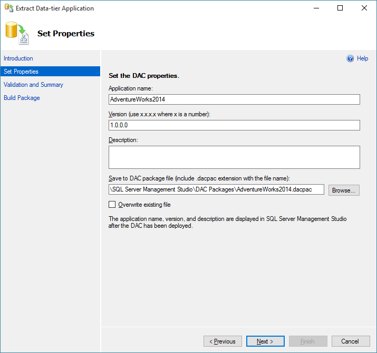Open the Validation and Summary step

(33, 85)
